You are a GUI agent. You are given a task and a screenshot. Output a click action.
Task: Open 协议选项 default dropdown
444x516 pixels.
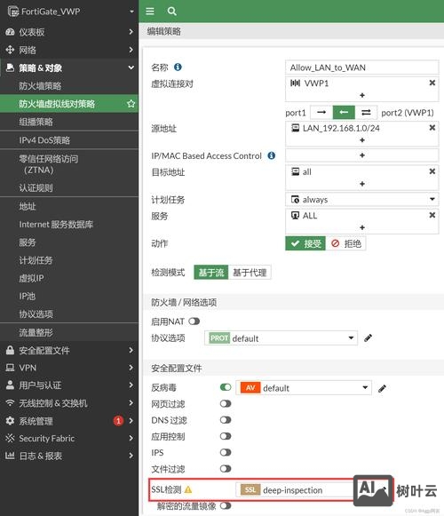(281, 338)
